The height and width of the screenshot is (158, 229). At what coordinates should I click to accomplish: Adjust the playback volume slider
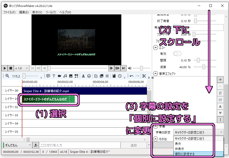(x=141, y=68)
